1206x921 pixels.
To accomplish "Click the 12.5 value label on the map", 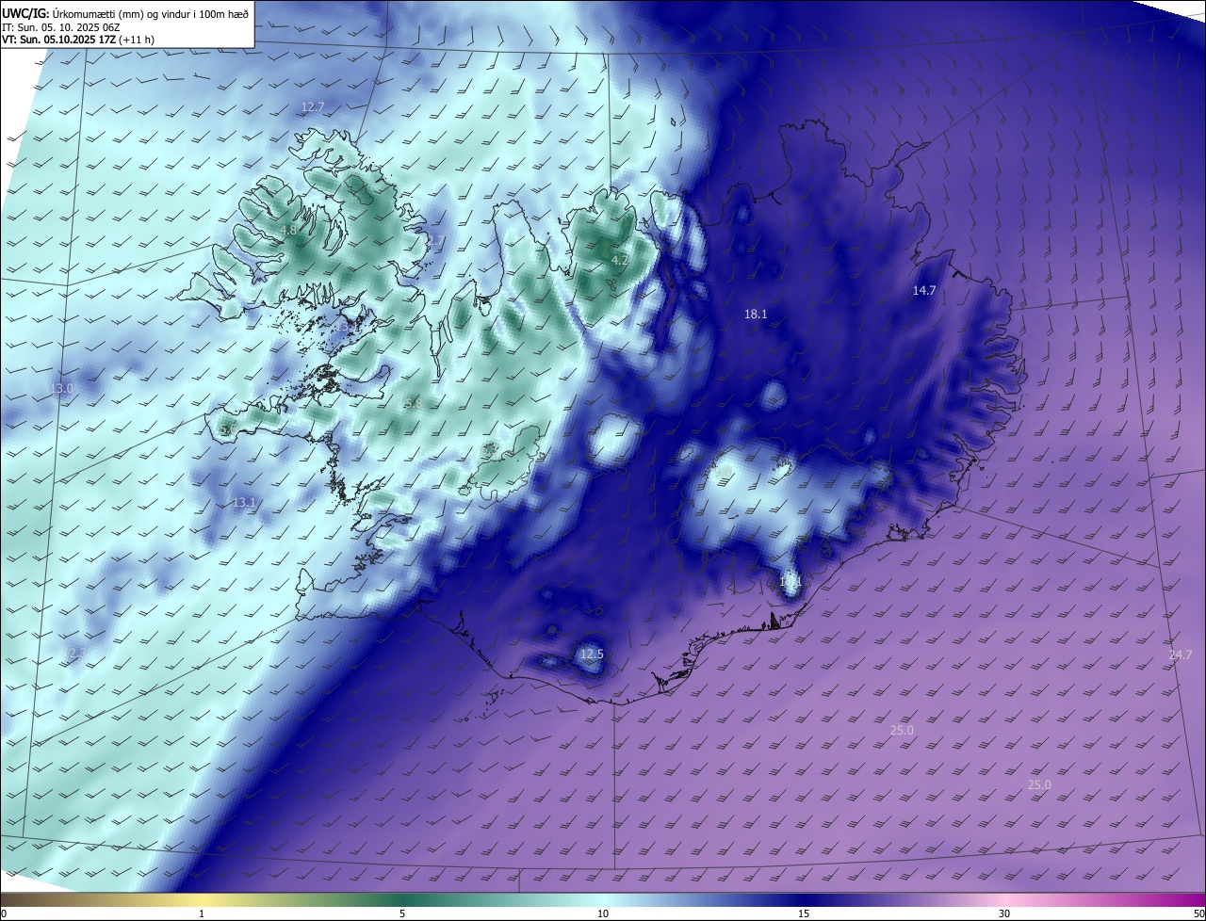I will (592, 654).
